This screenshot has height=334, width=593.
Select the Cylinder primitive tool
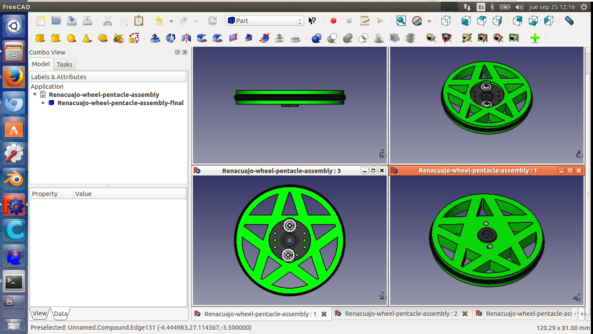coord(56,38)
